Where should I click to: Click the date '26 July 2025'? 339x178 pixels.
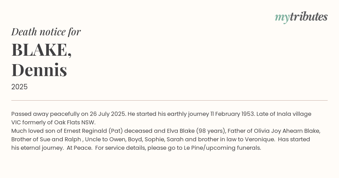point(108,114)
